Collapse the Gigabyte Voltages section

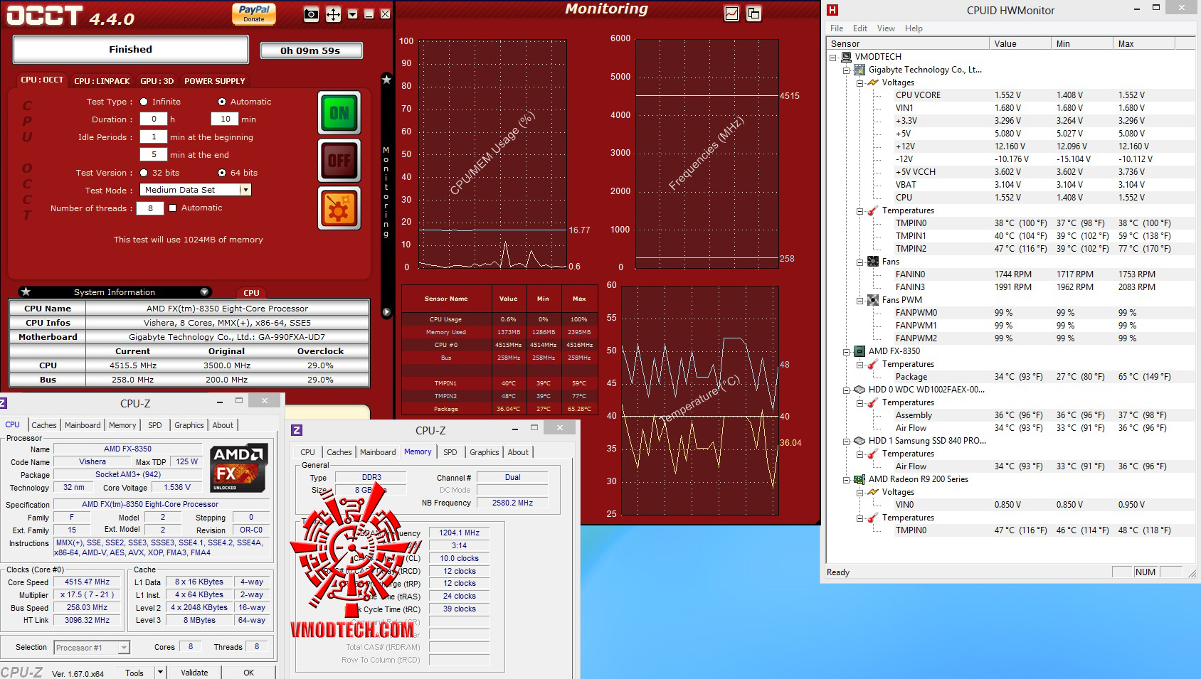pyautogui.click(x=859, y=82)
